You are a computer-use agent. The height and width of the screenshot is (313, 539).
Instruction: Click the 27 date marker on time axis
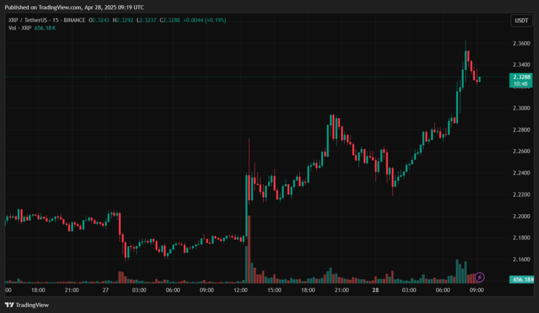[105, 290]
